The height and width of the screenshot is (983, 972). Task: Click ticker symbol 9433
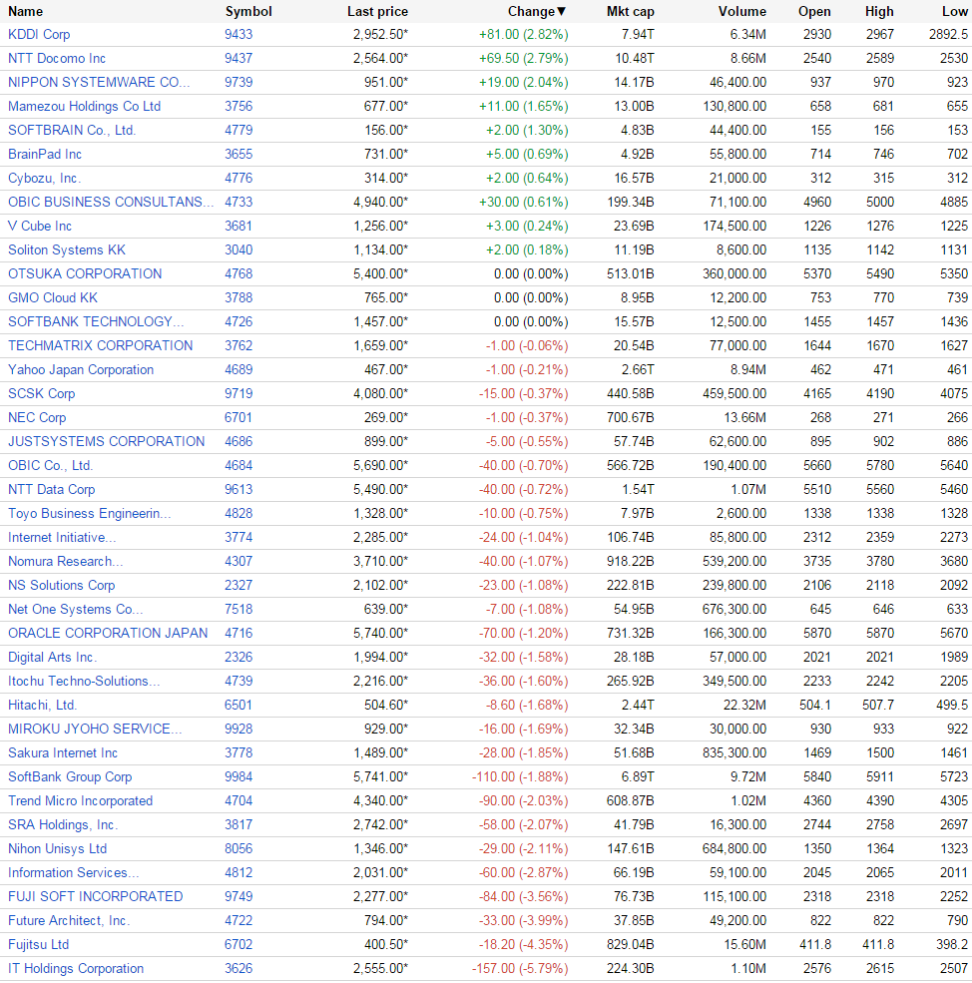point(239,35)
